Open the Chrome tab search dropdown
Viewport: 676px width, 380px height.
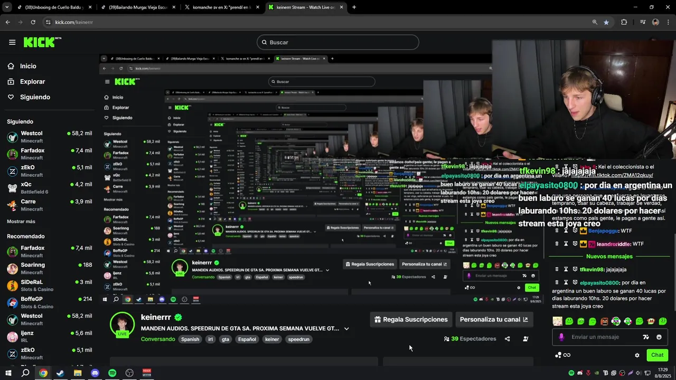(x=7, y=7)
